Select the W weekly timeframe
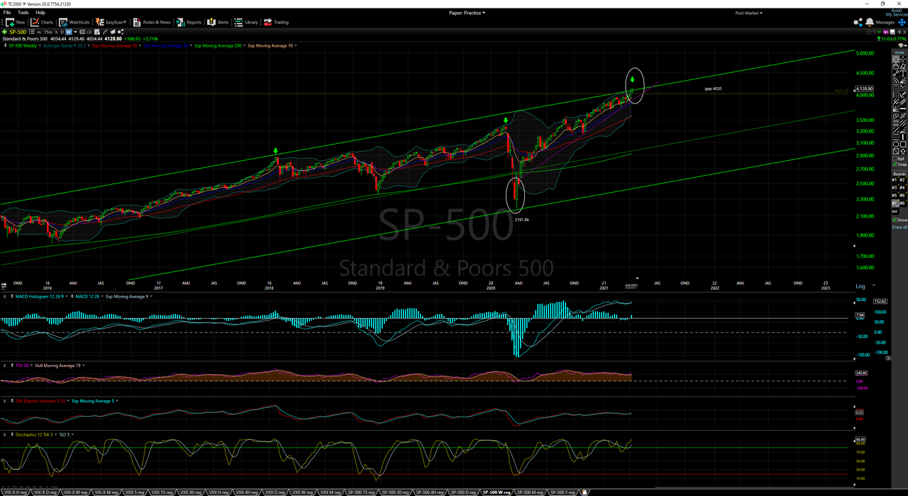908x496 pixels. click(68, 32)
